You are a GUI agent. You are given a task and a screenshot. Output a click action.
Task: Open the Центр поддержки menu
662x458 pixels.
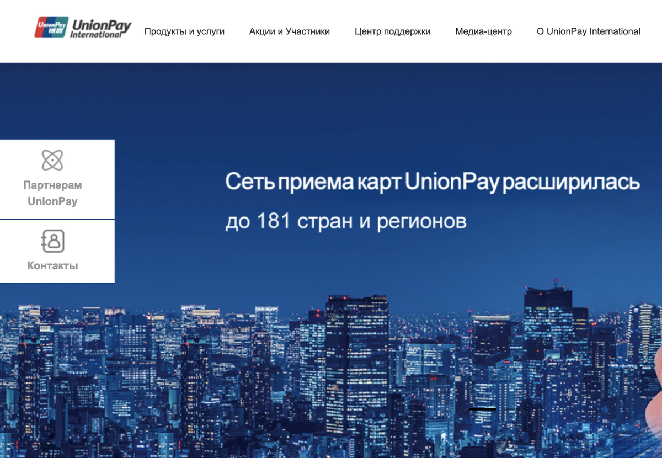tap(392, 31)
